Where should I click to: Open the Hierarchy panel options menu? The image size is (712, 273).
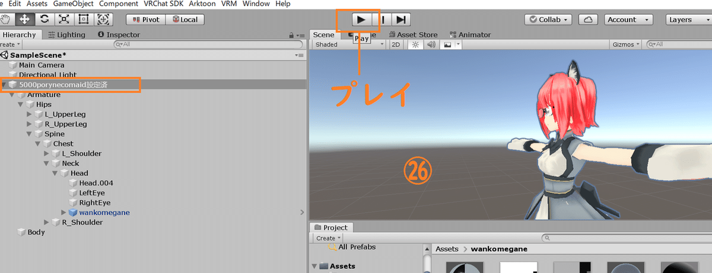pyautogui.click(x=301, y=36)
